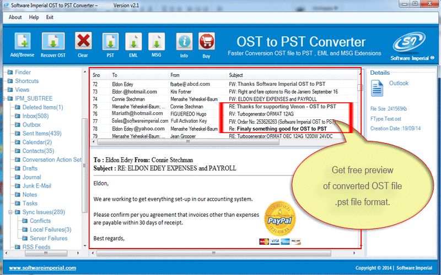Click the folder tree vertical scrollbar

[x=84, y=166]
